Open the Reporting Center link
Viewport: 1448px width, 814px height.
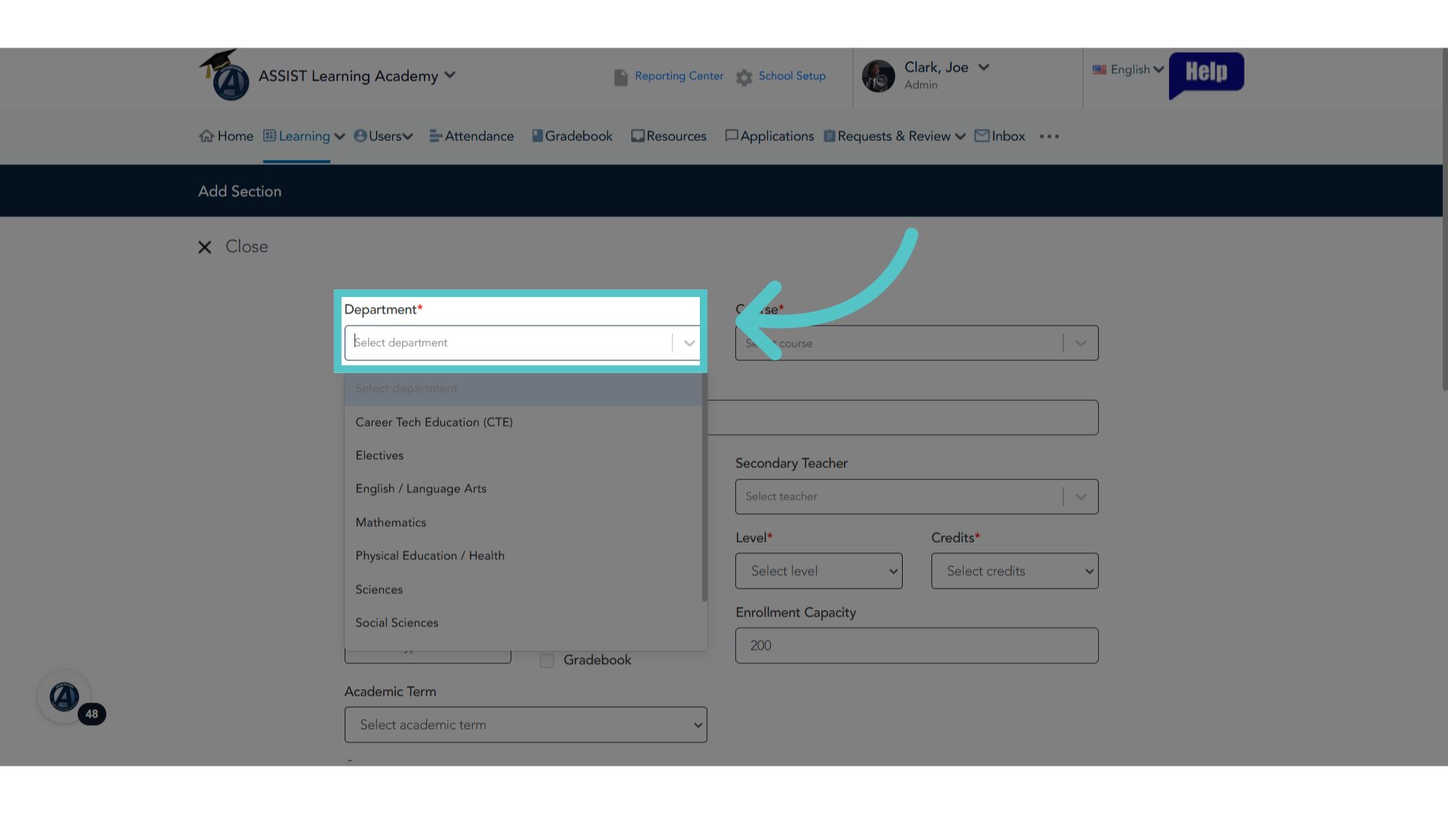tap(679, 76)
